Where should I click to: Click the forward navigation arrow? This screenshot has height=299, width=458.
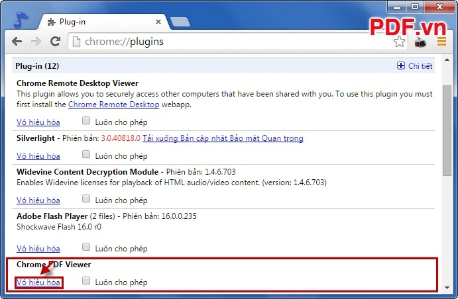(x=36, y=42)
